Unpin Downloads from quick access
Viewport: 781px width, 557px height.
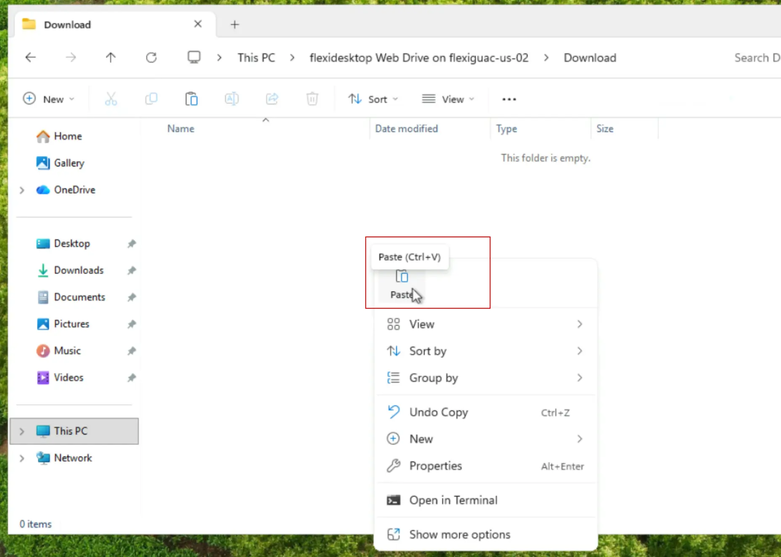[x=132, y=270]
